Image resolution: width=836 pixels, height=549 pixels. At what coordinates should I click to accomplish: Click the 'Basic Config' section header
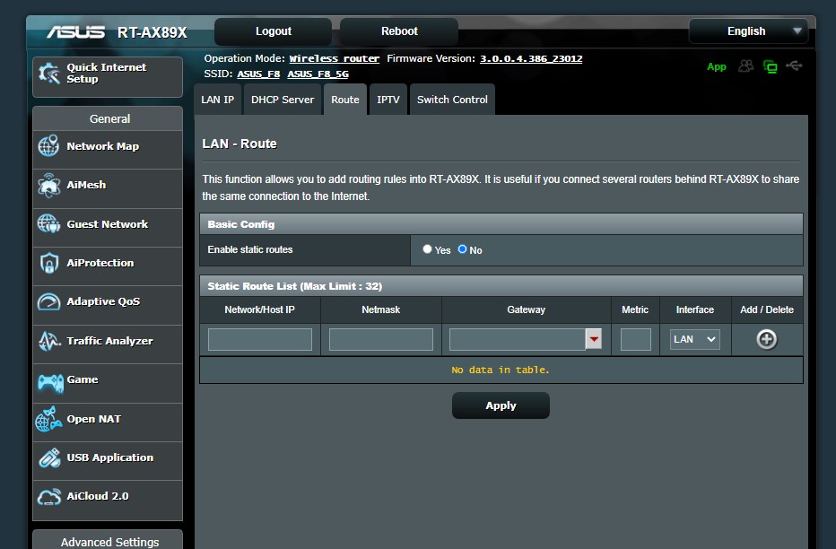501,224
